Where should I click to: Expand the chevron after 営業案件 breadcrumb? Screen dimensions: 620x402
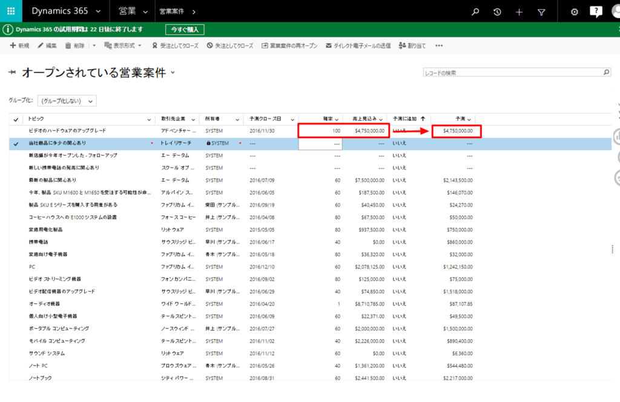click(194, 12)
